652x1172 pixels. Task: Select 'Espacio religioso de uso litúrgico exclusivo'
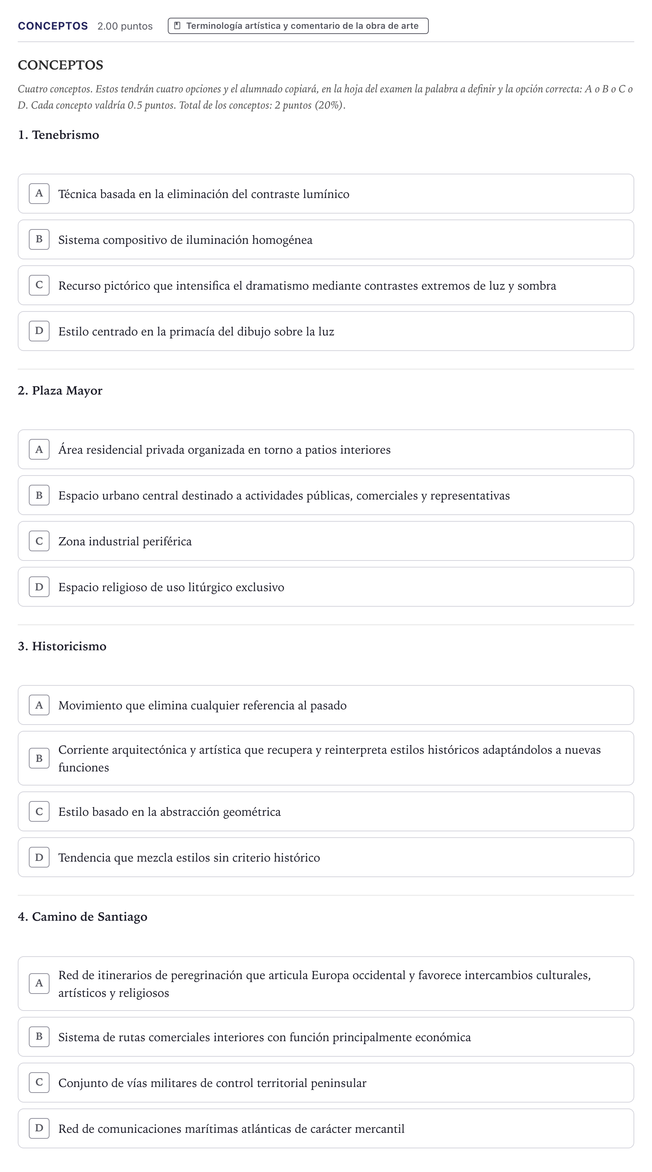coord(326,587)
